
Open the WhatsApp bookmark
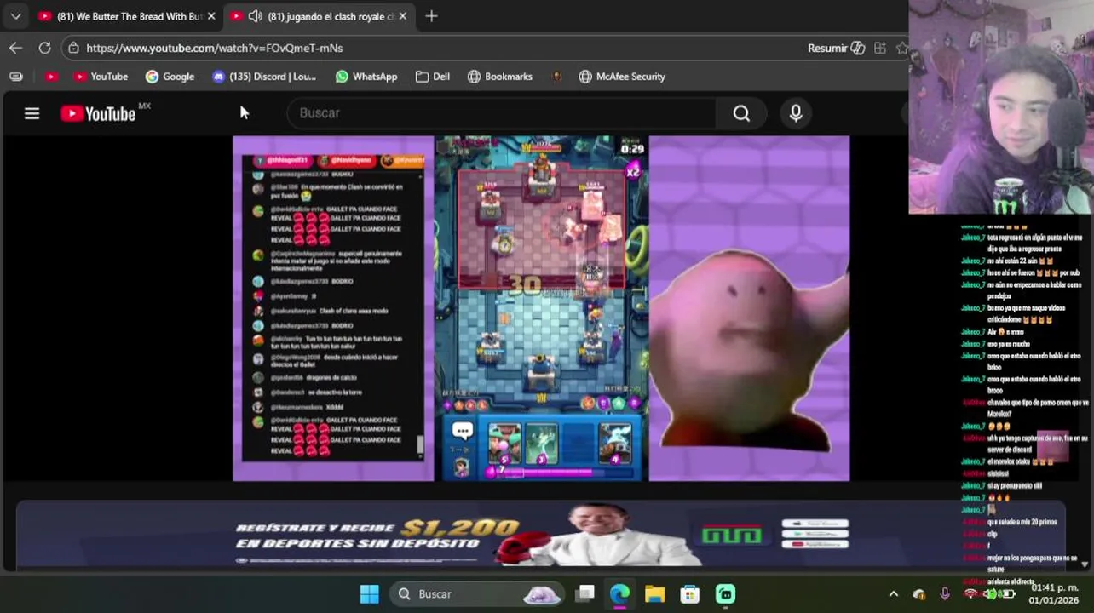tap(366, 77)
